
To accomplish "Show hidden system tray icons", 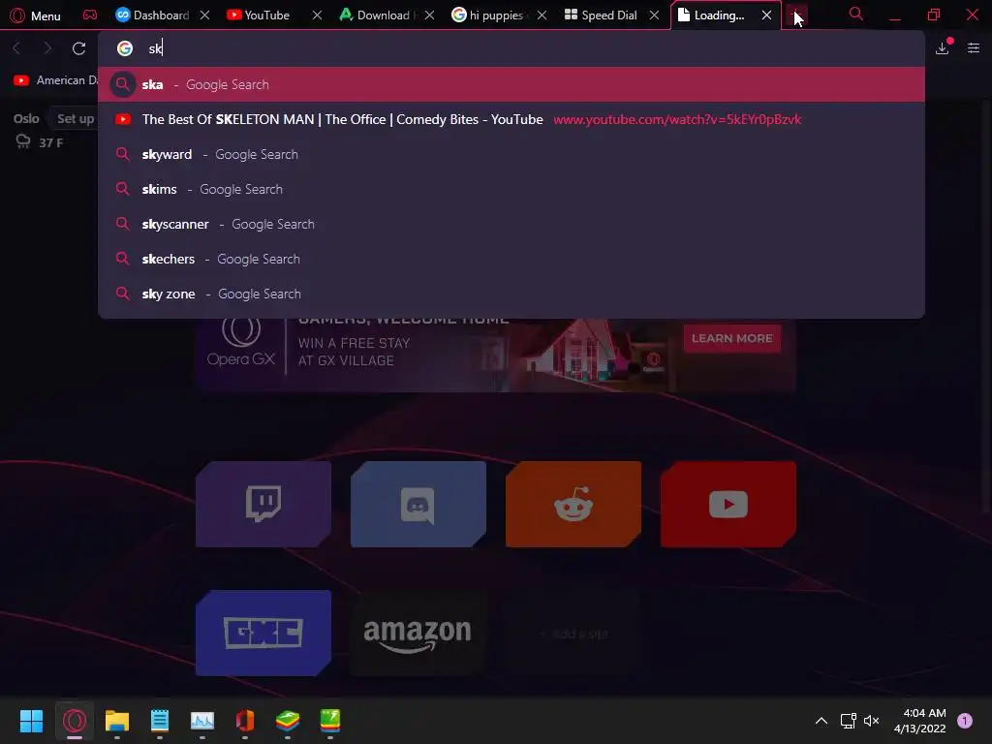I will pyautogui.click(x=821, y=721).
